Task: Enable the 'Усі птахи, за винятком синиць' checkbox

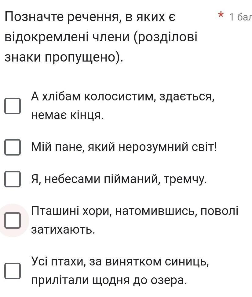Action: (13, 271)
